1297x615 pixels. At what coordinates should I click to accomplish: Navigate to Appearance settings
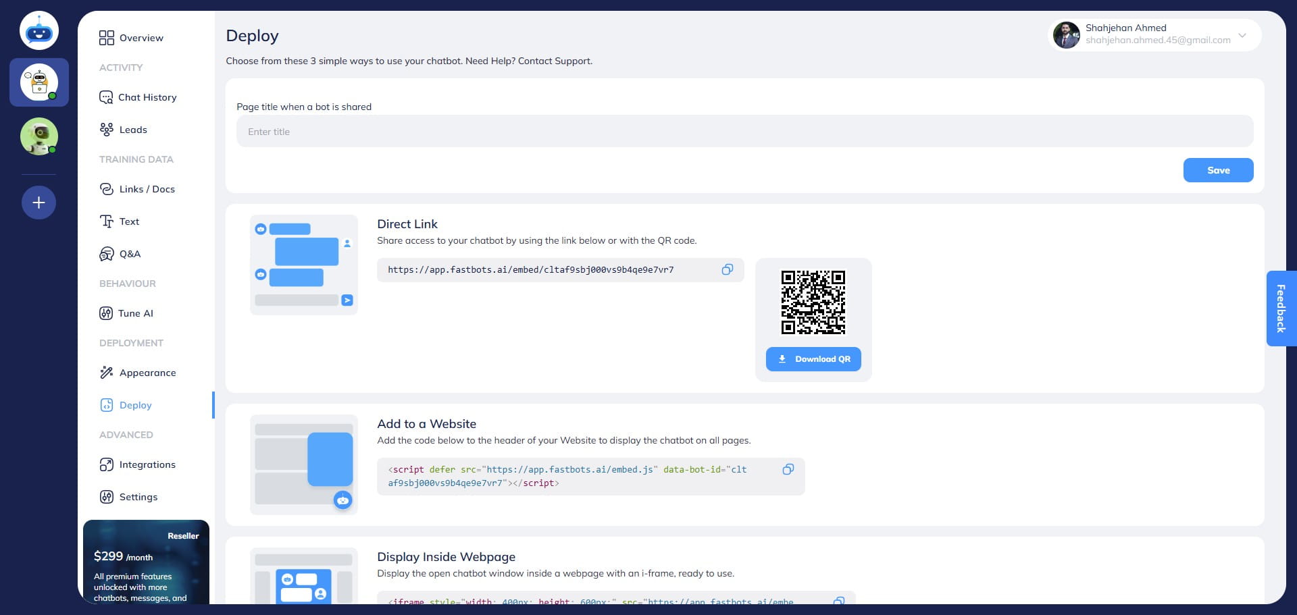point(147,373)
